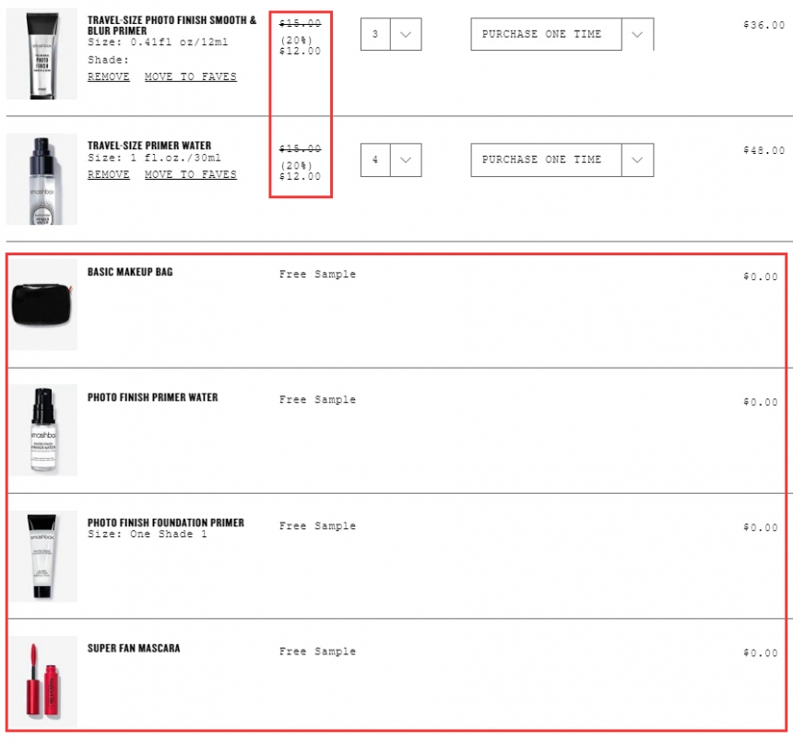
Task: Expand Purchase One Time dropdown for Blur Primer
Action: [x=637, y=34]
